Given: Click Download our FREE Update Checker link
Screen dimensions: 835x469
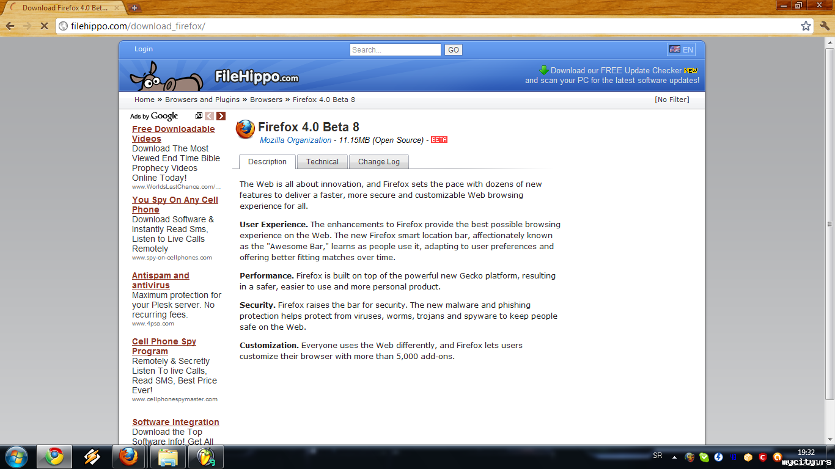Looking at the screenshot, I should (x=616, y=70).
